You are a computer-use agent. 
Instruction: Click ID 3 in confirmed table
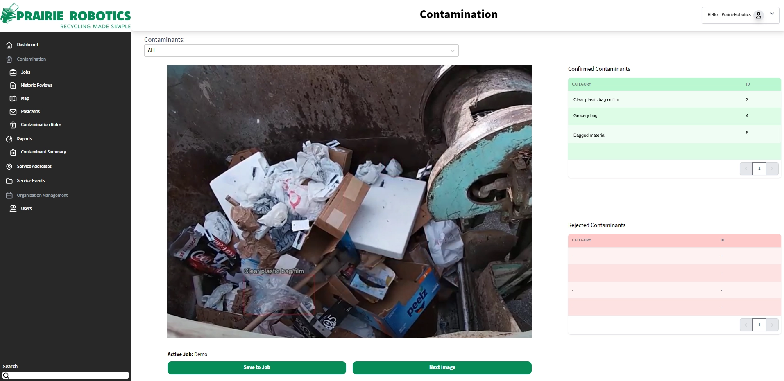pos(747,99)
